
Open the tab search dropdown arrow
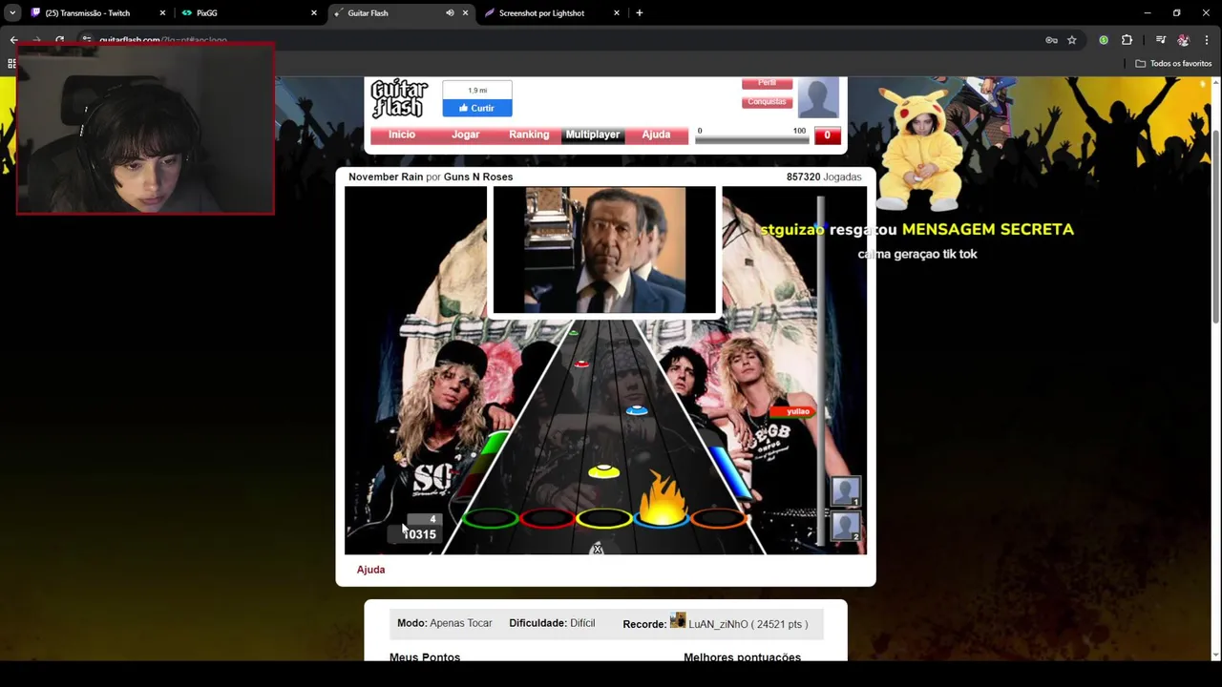[11, 13]
